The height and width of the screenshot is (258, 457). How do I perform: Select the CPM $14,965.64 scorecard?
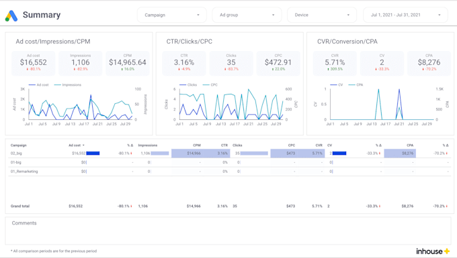click(x=128, y=64)
